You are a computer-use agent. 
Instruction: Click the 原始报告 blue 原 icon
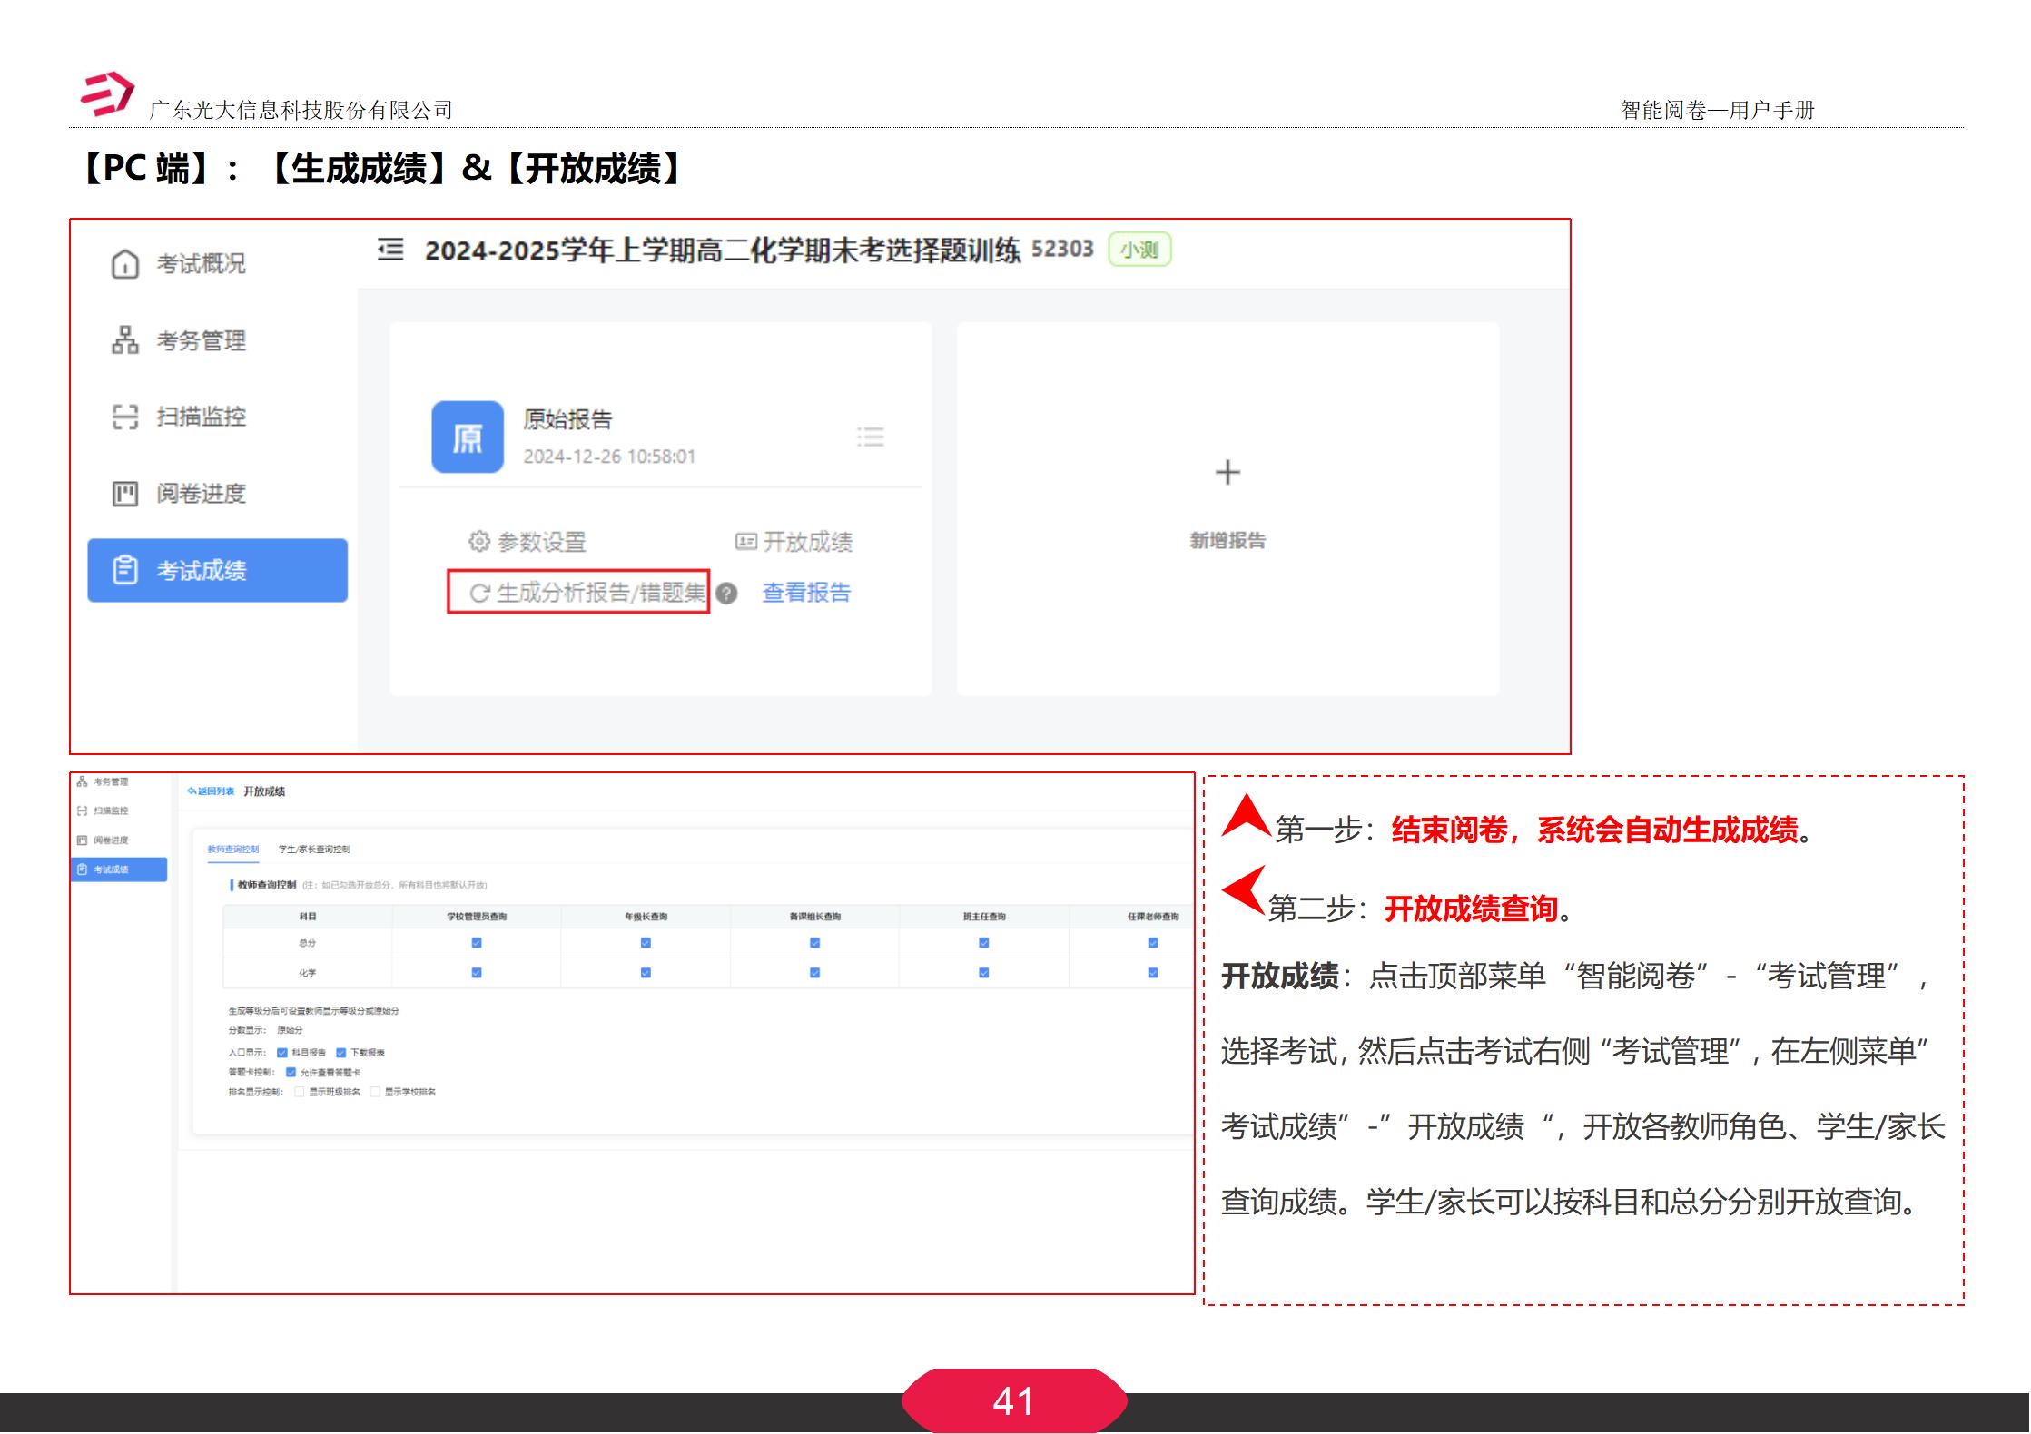(468, 437)
